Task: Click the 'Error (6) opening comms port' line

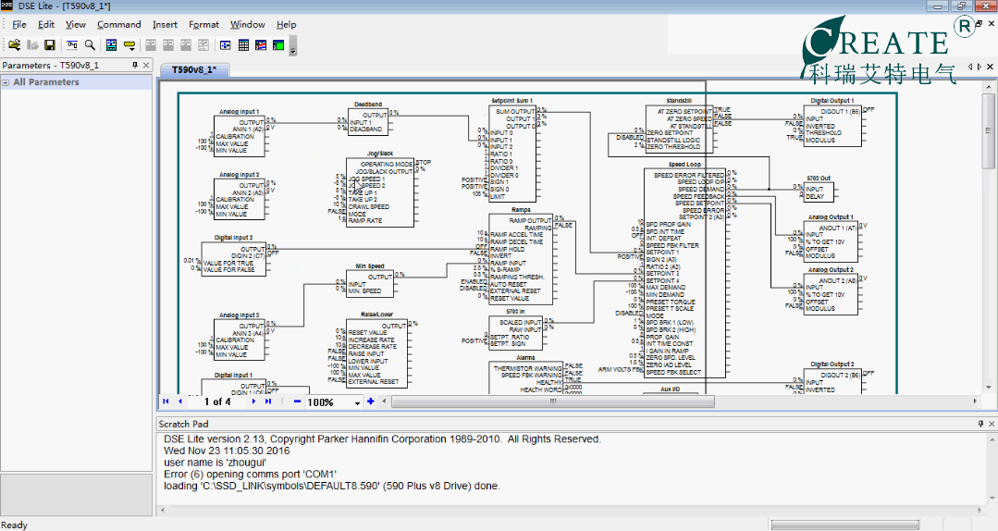Action: tap(250, 475)
